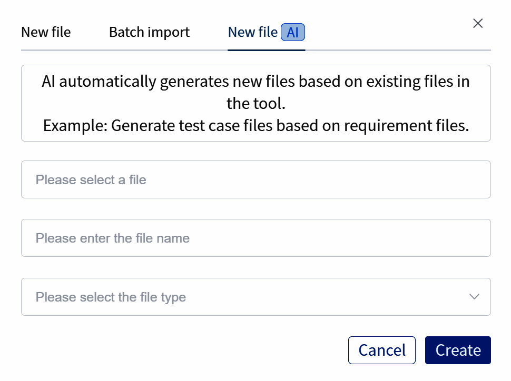Focus the file name input field
511x381 pixels.
click(255, 238)
